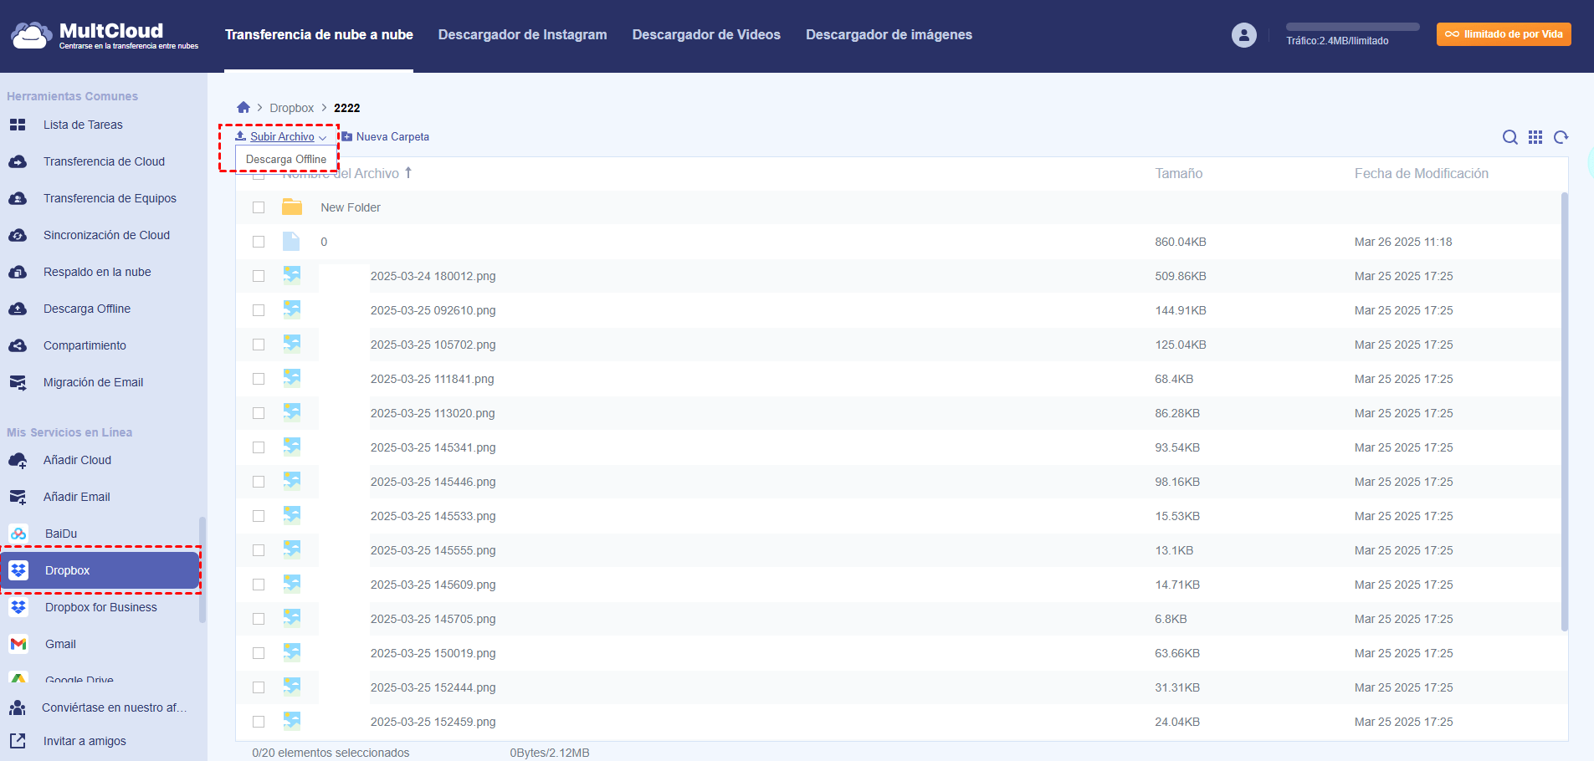Image resolution: width=1594 pixels, height=761 pixels.
Task: Toggle checkbox for 2025-03-25 145341.png
Action: click(259, 447)
